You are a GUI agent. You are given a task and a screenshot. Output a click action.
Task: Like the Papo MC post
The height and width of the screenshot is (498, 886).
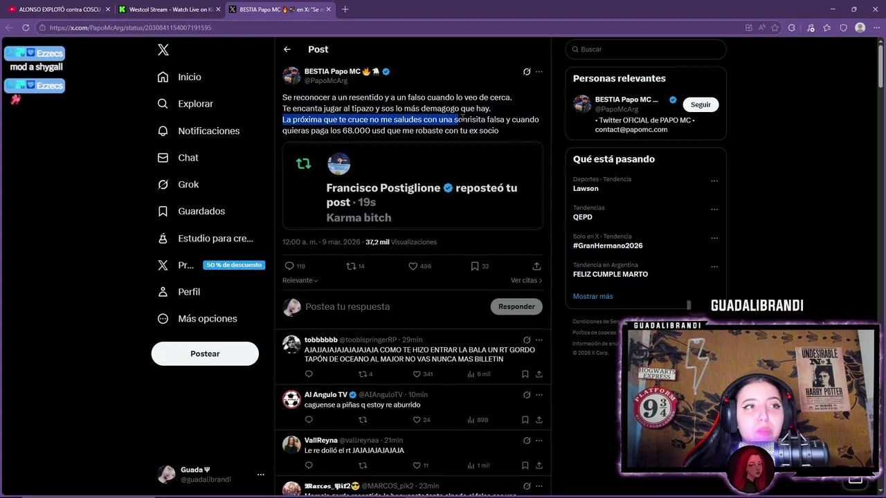(x=413, y=266)
